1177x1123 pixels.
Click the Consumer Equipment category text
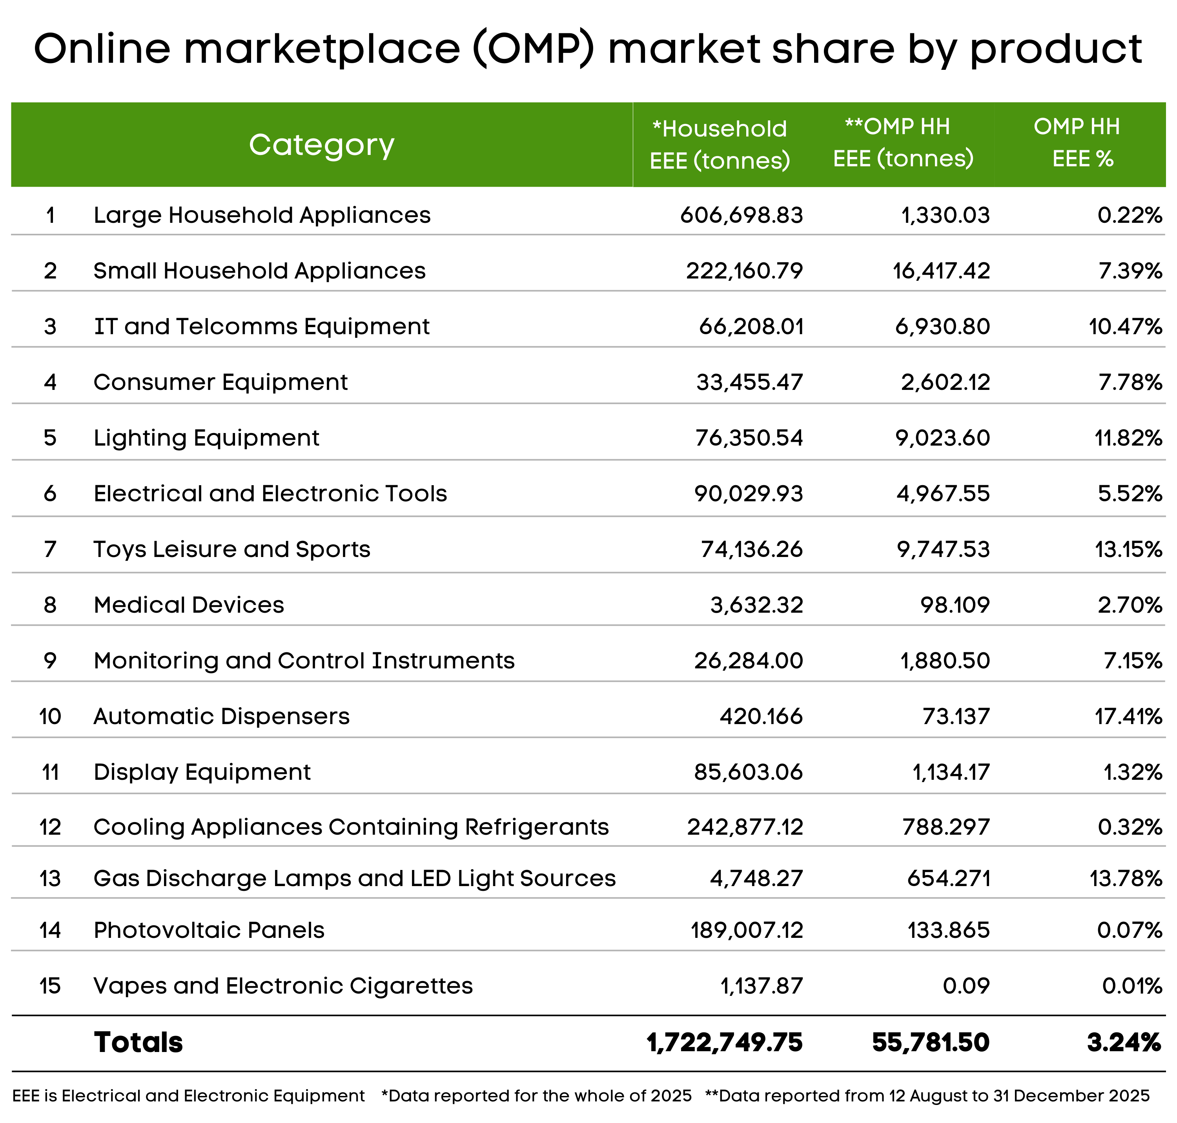[220, 382]
